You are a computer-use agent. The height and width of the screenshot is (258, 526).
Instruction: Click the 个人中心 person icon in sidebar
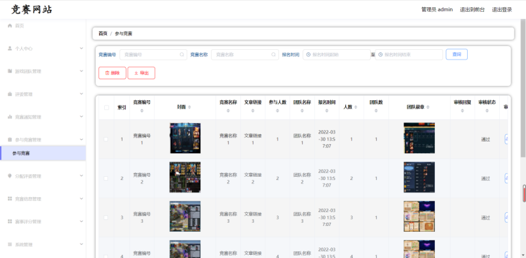click(x=10, y=48)
